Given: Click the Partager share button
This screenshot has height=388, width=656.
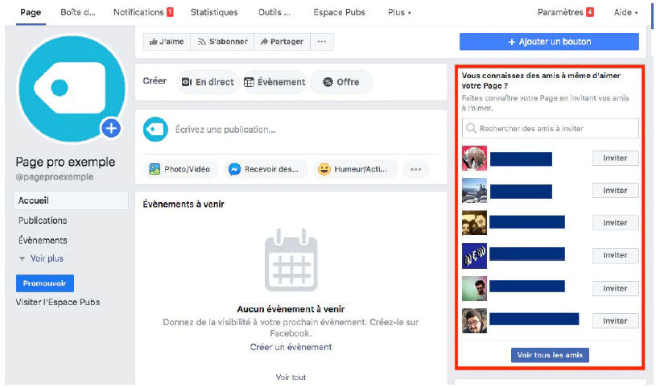Looking at the screenshot, I should click(282, 42).
